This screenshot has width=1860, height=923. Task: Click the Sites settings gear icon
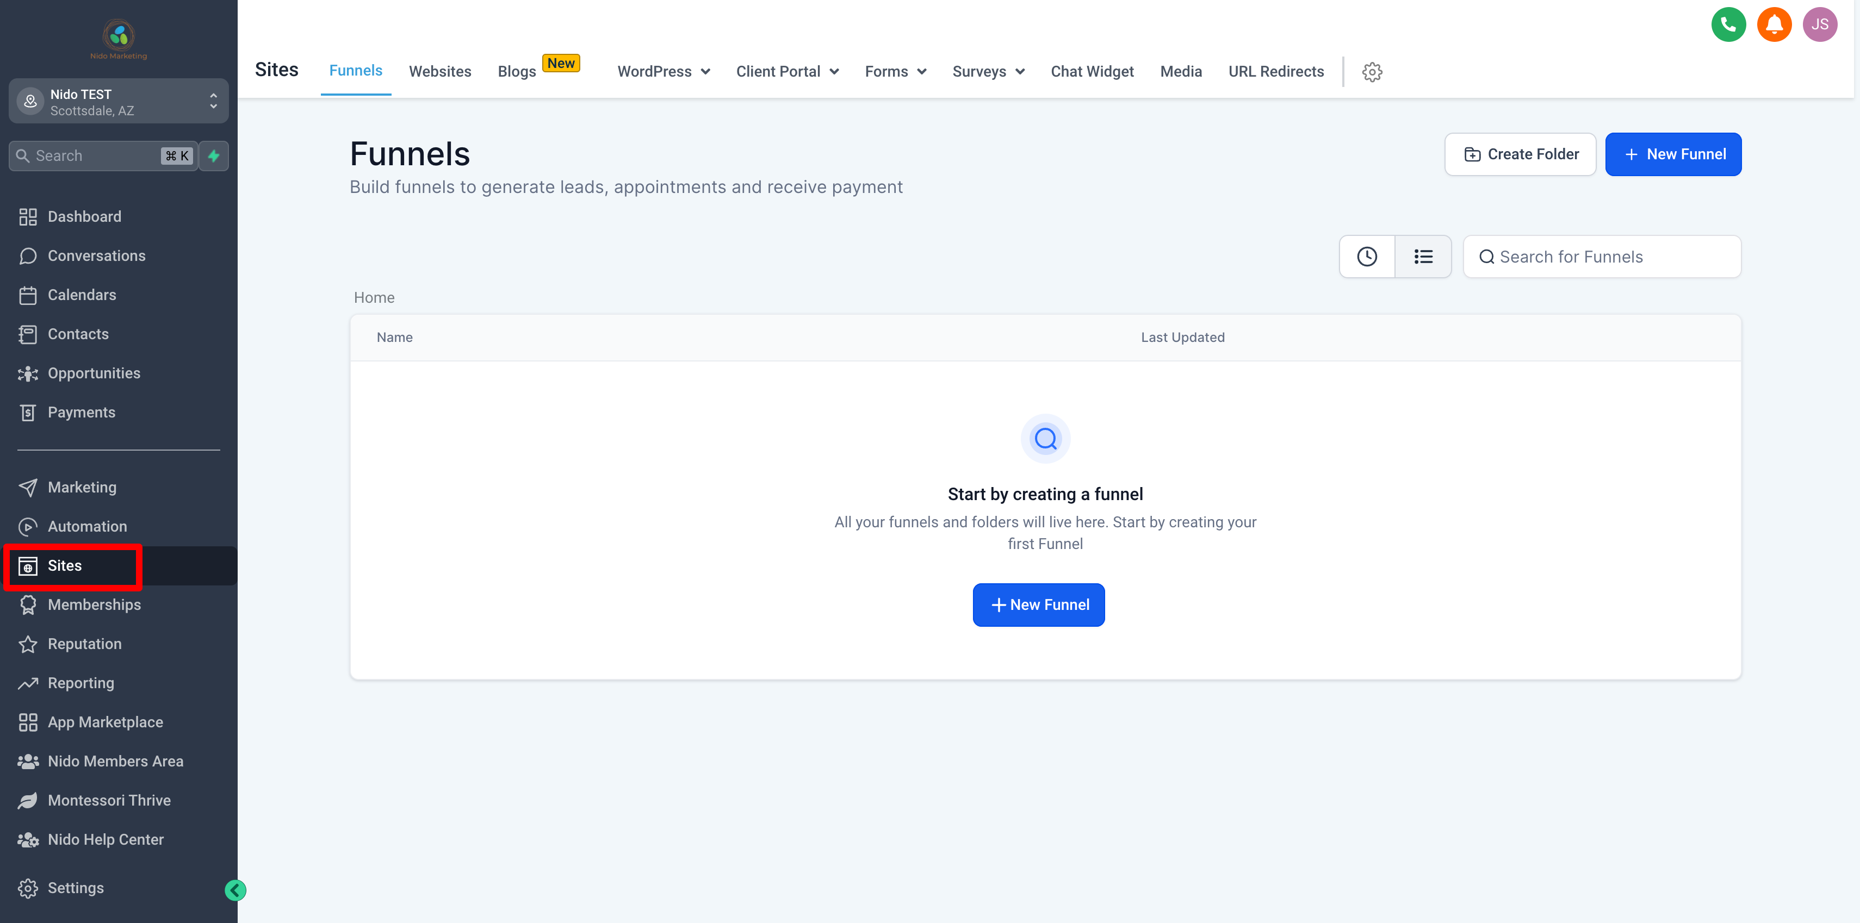1372,71
